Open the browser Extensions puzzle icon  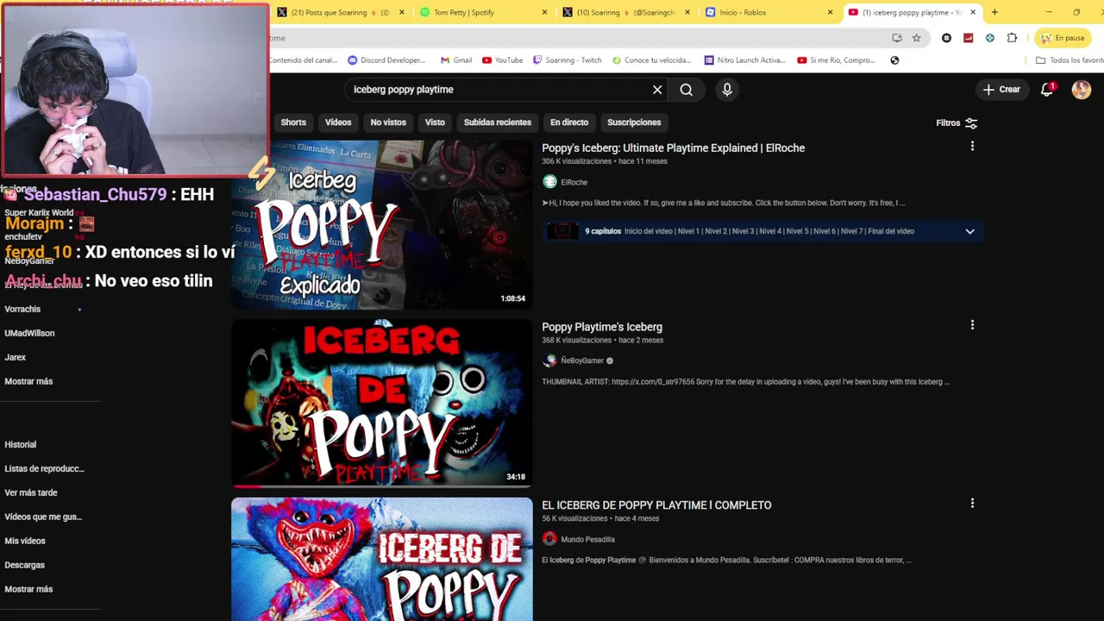click(1012, 38)
